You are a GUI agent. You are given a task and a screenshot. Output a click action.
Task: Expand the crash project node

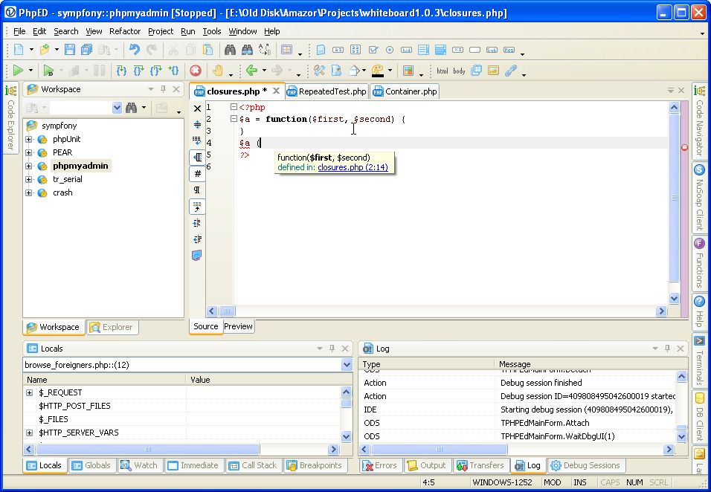coord(28,193)
